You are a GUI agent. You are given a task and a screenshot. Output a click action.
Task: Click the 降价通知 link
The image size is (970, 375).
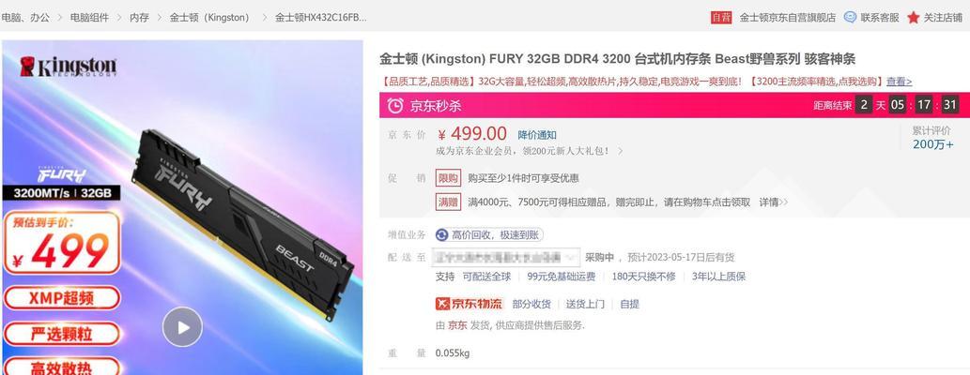[x=537, y=135]
